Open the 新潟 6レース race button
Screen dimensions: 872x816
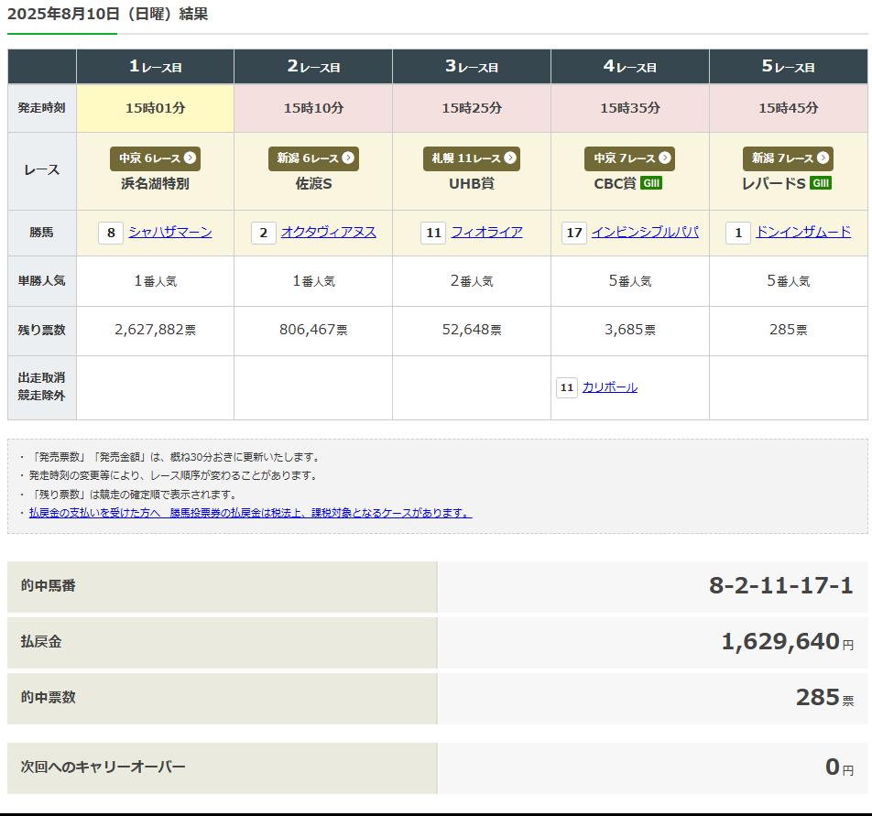(x=313, y=158)
